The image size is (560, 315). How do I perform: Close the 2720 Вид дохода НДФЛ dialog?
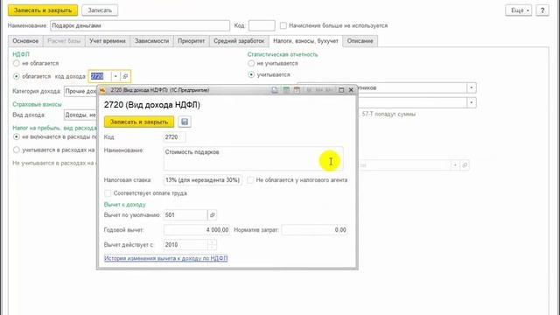click(351, 90)
